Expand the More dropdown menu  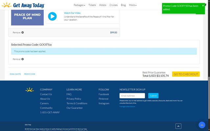[x=132, y=5]
